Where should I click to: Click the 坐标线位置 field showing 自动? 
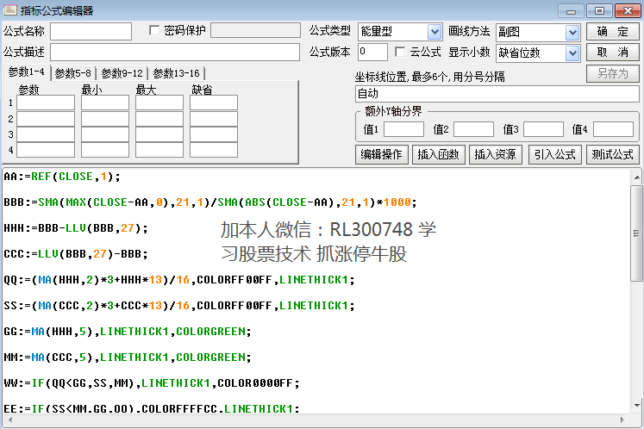tap(497, 94)
